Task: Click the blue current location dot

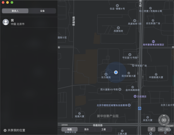Action: coord(116,72)
